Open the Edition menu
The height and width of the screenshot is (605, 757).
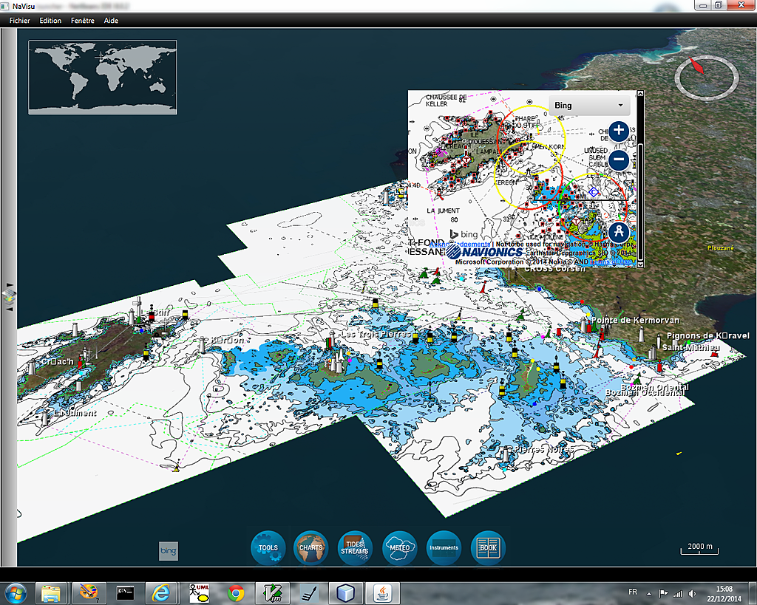[50, 20]
